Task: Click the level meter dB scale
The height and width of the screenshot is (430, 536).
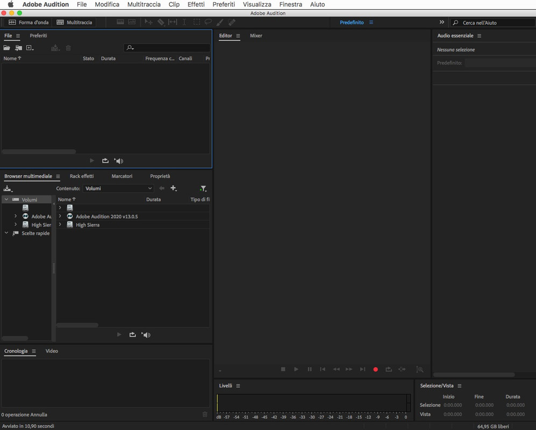Action: point(312,417)
